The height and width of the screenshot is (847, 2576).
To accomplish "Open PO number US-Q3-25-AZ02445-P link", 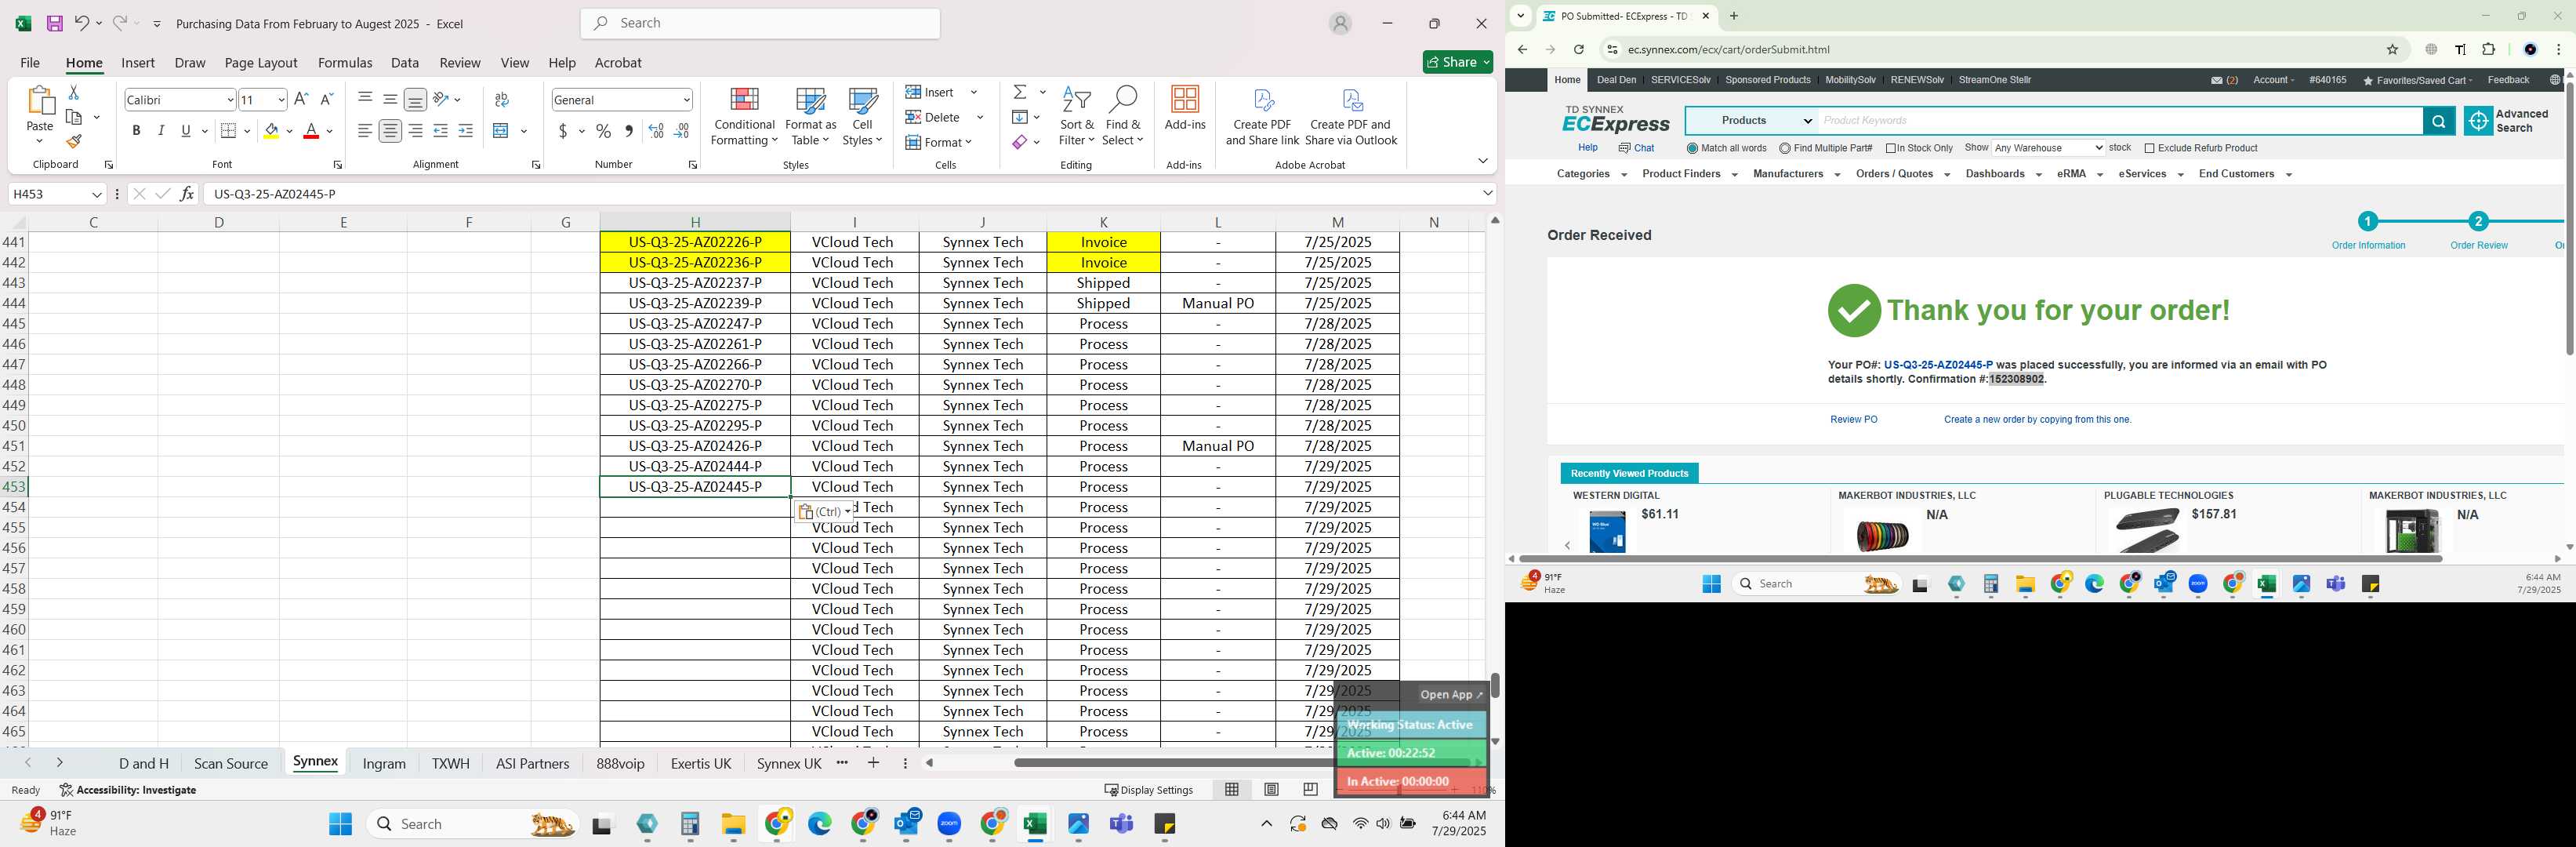I will click(x=1937, y=365).
